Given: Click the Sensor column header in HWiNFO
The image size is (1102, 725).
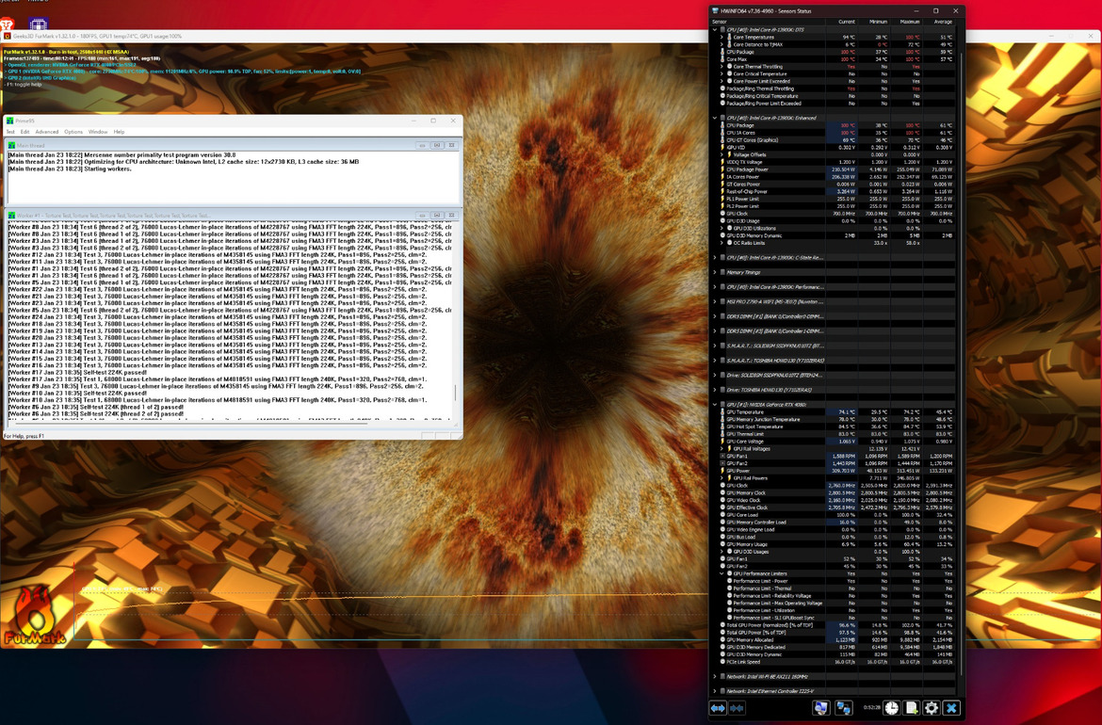Looking at the screenshot, I should click(x=769, y=22).
